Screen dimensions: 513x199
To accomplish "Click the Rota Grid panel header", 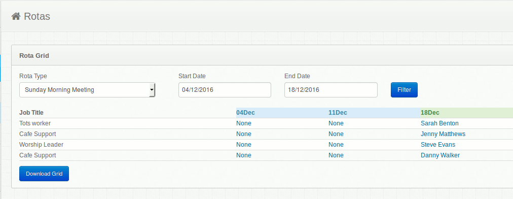I will pyautogui.click(x=262, y=56).
